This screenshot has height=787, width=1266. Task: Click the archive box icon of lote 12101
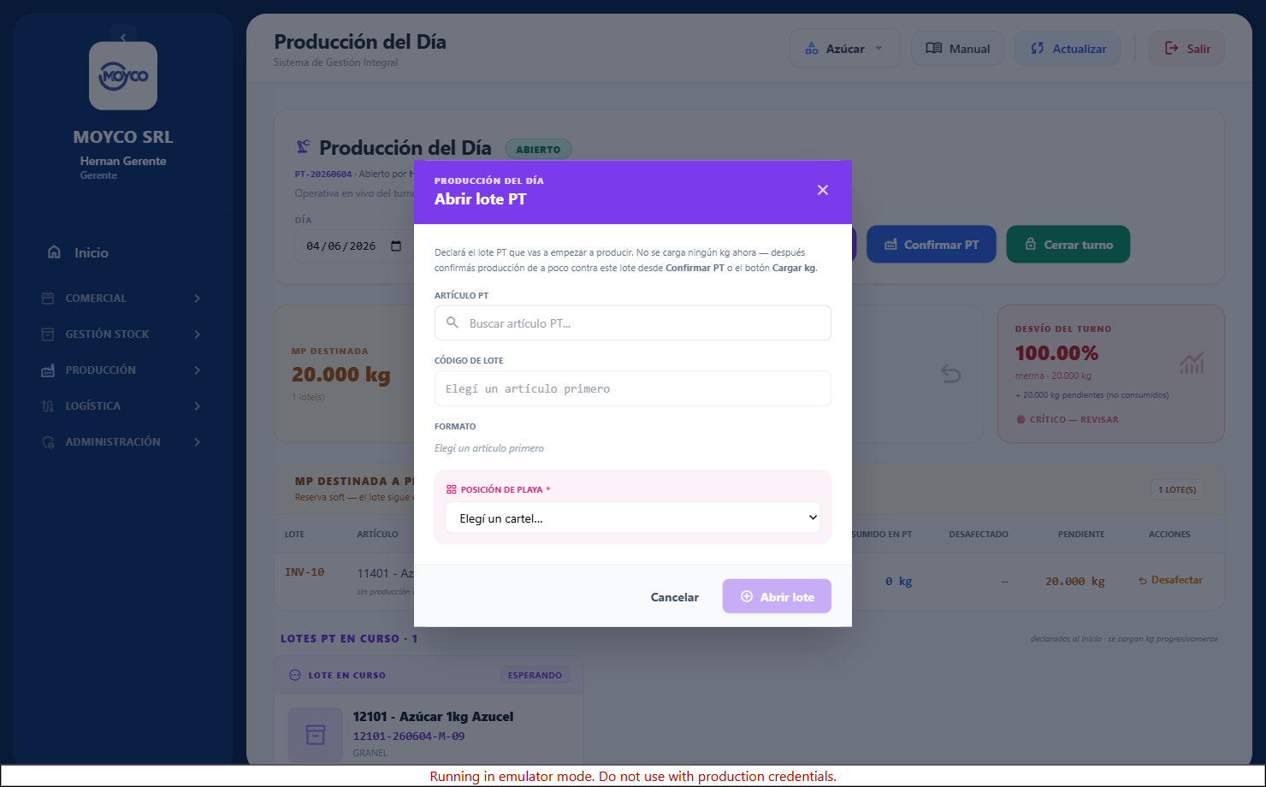click(x=316, y=735)
